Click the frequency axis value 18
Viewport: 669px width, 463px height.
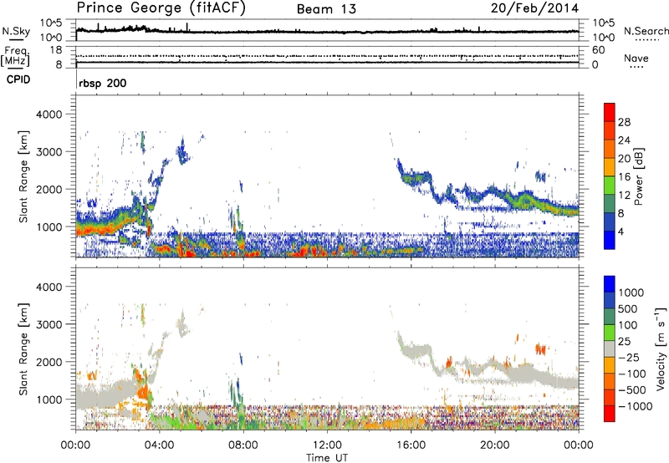pyautogui.click(x=55, y=50)
